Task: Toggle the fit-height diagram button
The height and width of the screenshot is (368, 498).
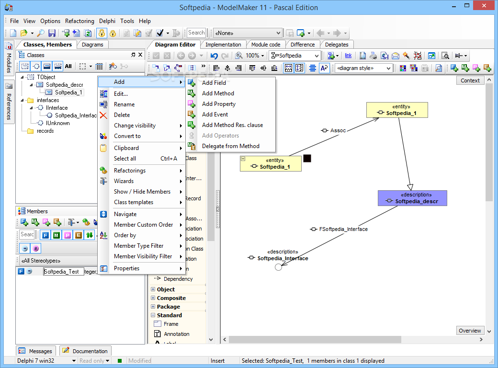Action: pos(299,68)
